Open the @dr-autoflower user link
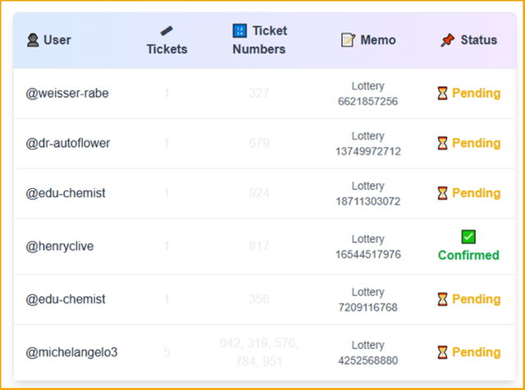Image resolution: width=525 pixels, height=390 pixels. (68, 144)
